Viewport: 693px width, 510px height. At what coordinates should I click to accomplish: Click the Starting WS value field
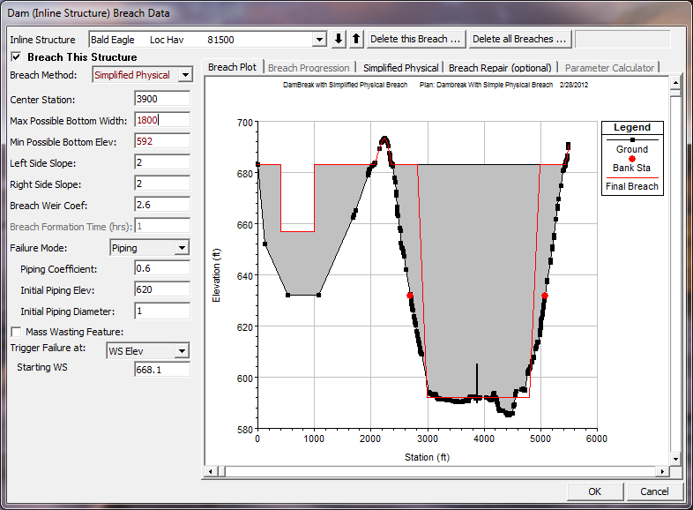pos(162,369)
